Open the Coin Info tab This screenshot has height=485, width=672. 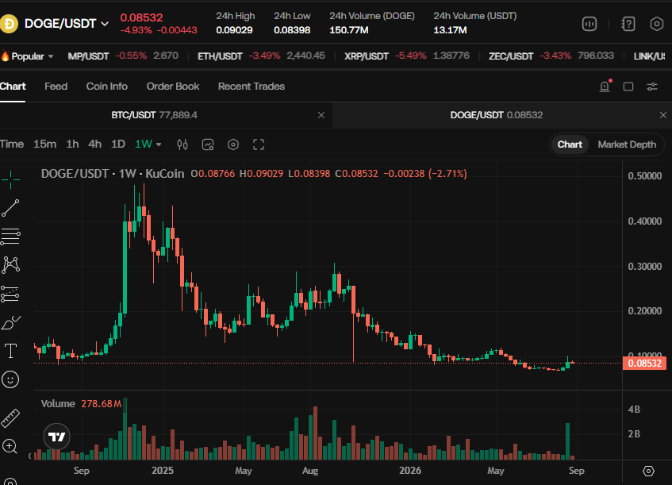[x=107, y=87]
